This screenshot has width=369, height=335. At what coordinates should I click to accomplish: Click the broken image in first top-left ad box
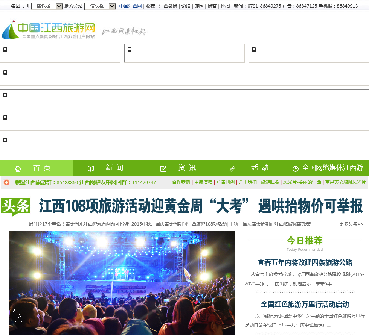(x=5, y=50)
